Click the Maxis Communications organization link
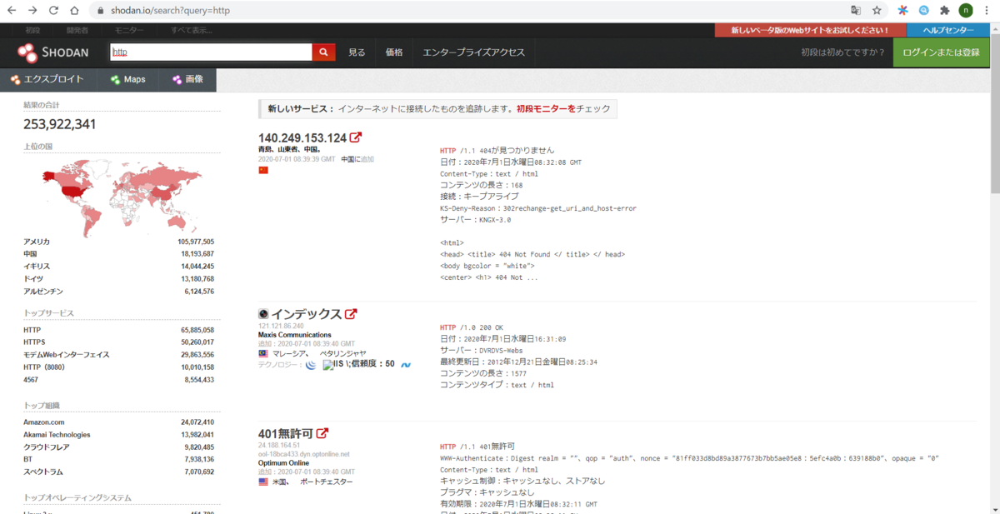Viewport: 1000px width, 514px height. pyautogui.click(x=294, y=335)
